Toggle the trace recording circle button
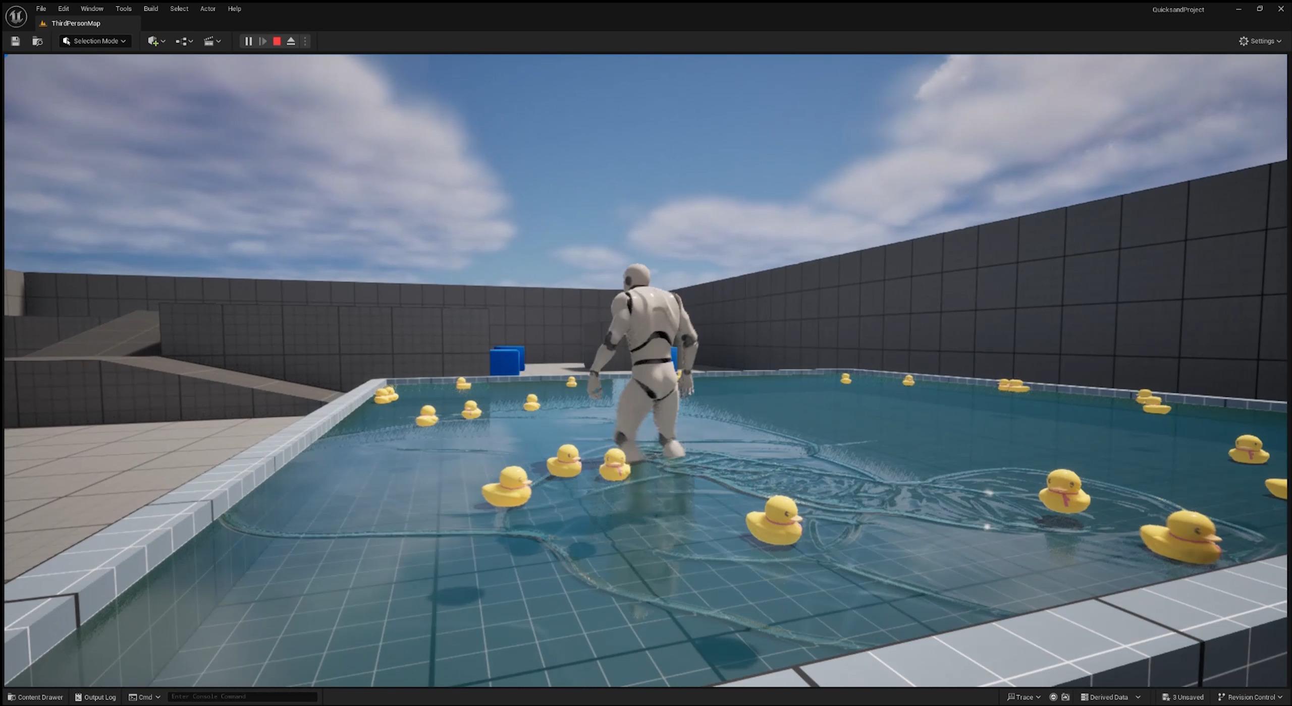 [x=1053, y=697]
